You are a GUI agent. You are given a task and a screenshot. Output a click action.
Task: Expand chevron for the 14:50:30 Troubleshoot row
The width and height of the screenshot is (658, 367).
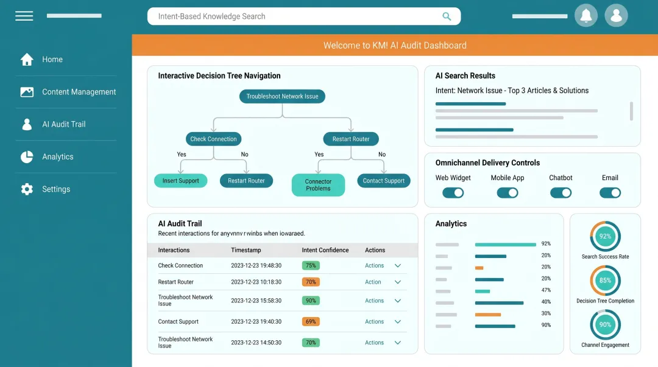[x=398, y=343]
